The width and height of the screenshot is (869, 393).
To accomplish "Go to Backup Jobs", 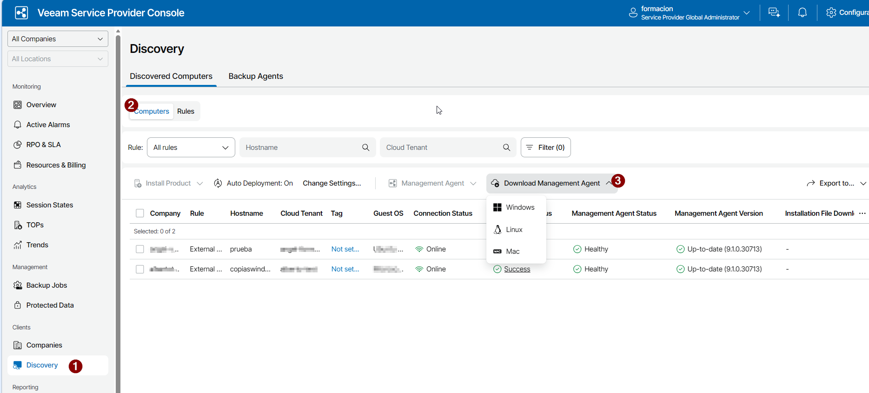I will 46,285.
